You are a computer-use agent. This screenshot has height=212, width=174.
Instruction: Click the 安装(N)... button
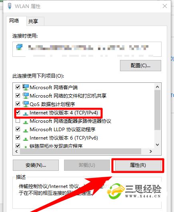36,165
